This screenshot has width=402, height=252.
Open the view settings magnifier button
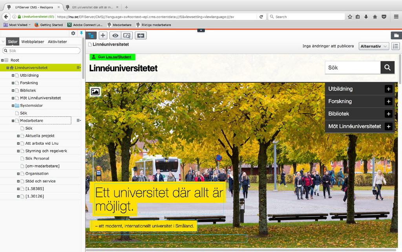click(127, 35)
